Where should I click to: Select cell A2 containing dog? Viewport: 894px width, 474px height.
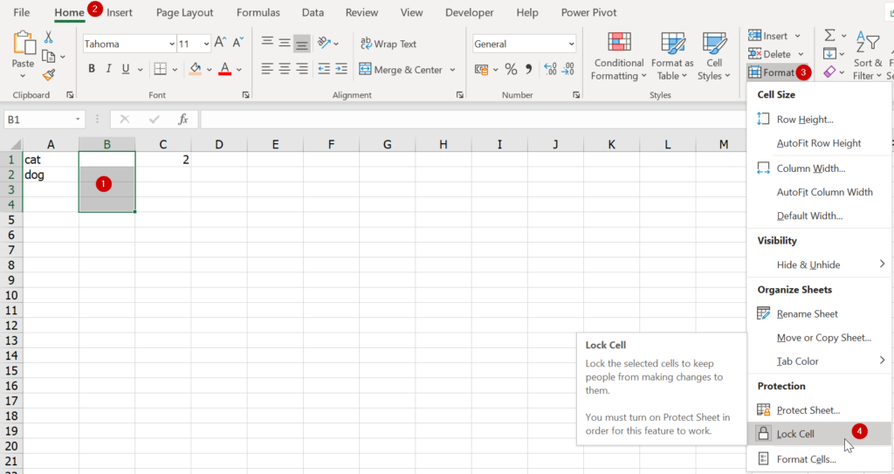[50, 175]
